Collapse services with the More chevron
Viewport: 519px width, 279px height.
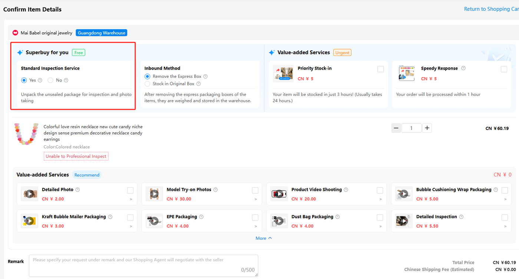click(264, 238)
